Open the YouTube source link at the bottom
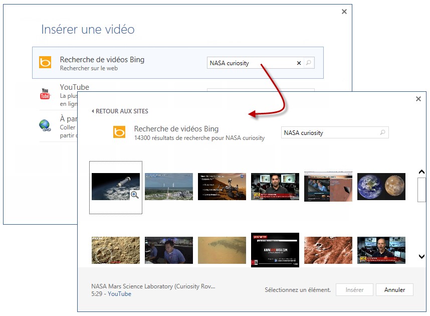Viewport: 430px width, 316px height. (119, 294)
